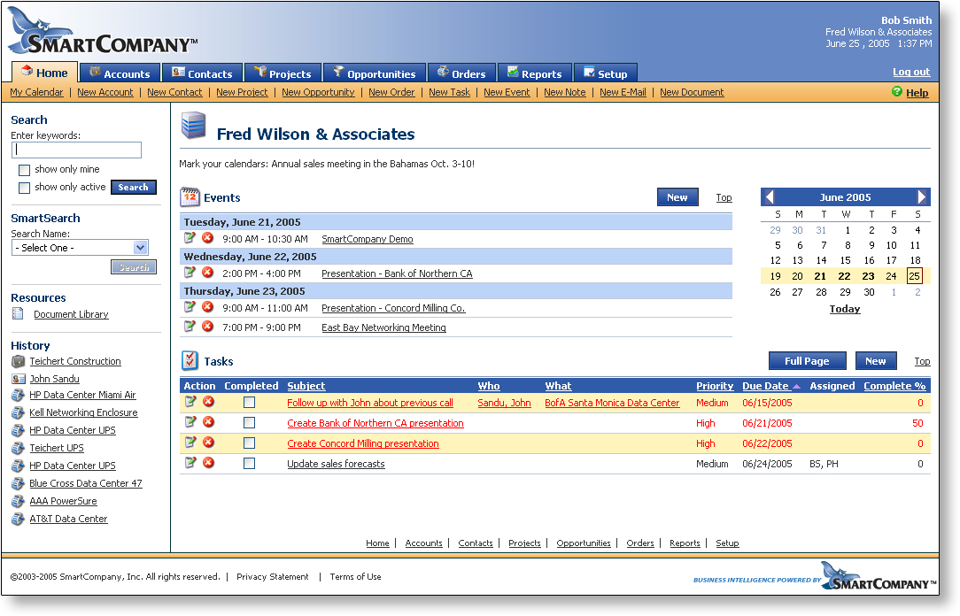
Task: Click New button in Tasks section
Action: pos(876,361)
